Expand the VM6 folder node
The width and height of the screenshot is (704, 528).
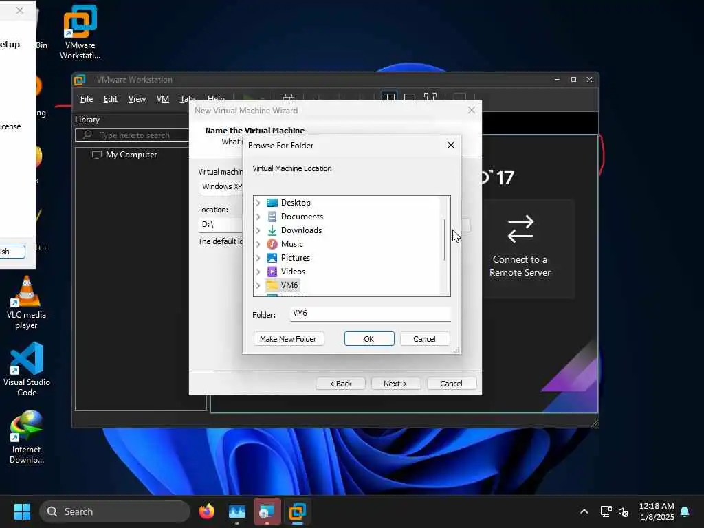pyautogui.click(x=258, y=285)
